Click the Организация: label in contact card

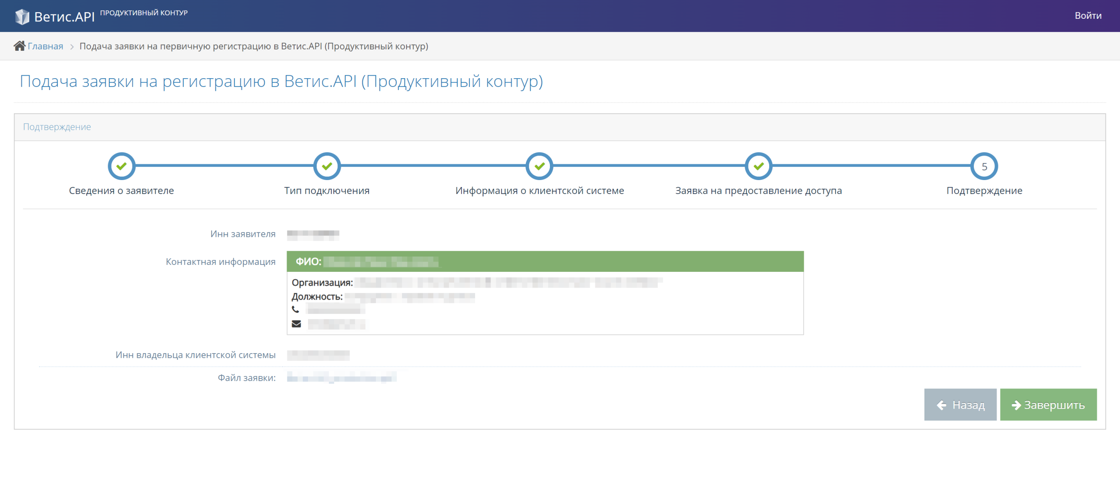pos(322,283)
